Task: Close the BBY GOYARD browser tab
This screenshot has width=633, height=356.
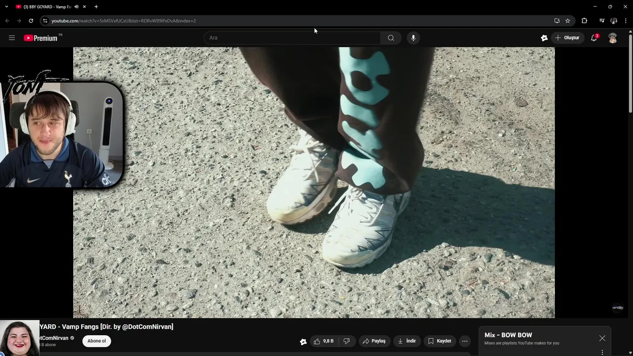Action: coord(85,7)
